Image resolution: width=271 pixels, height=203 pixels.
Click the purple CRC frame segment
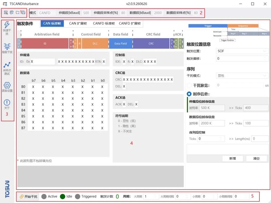[151, 44]
